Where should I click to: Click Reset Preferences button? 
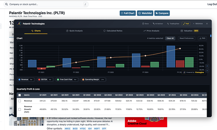pyautogui.click(x=186, y=38)
